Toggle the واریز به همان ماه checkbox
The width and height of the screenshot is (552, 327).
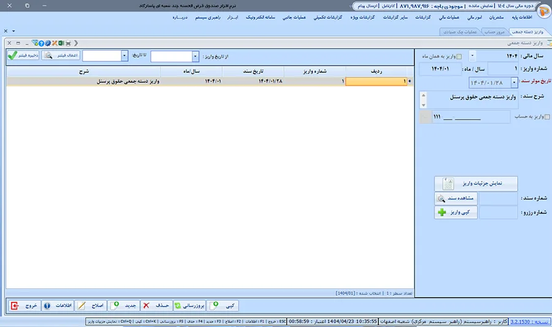471,56
